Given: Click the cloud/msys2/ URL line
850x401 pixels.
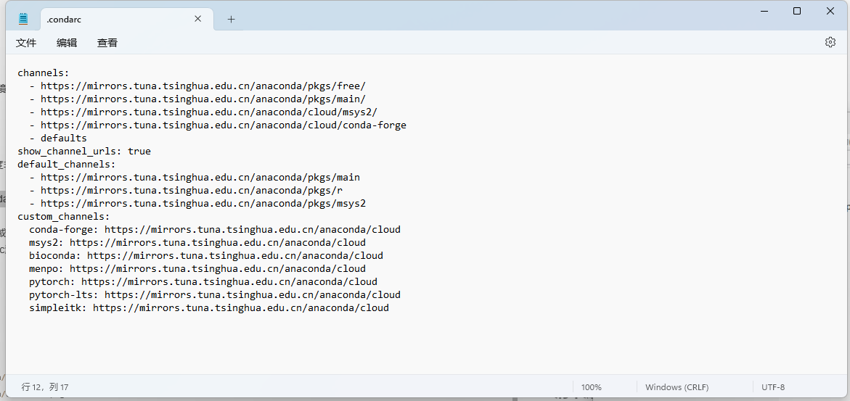Looking at the screenshot, I should click(203, 112).
